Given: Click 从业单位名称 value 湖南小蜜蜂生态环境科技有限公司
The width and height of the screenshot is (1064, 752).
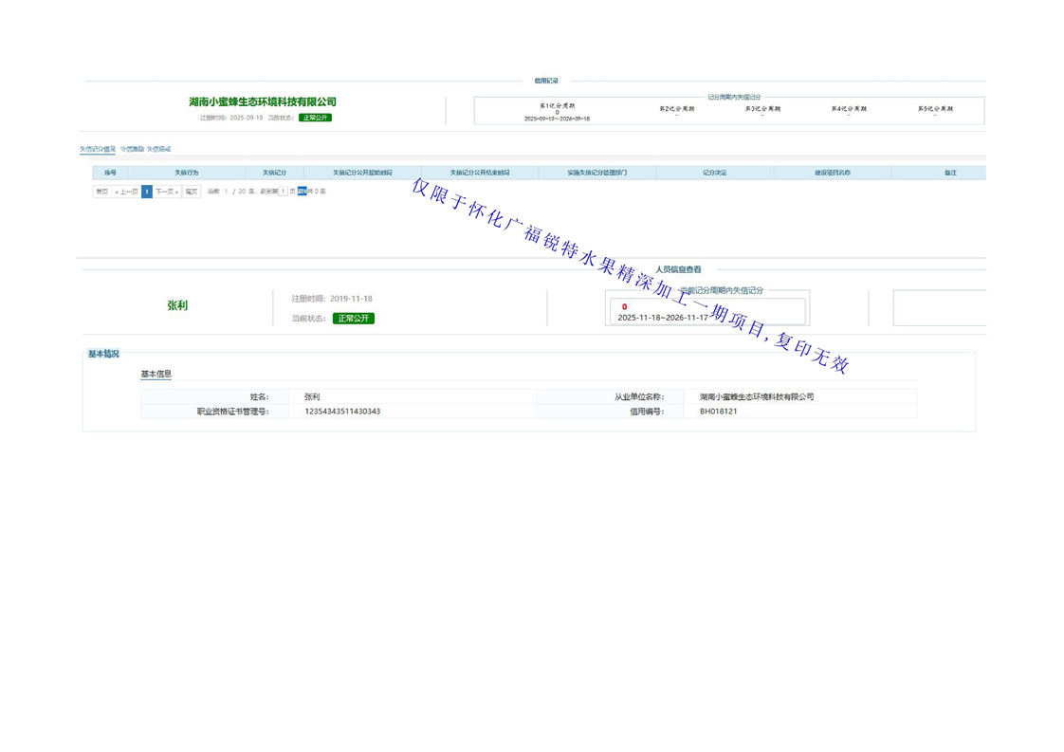Looking at the screenshot, I should (757, 397).
